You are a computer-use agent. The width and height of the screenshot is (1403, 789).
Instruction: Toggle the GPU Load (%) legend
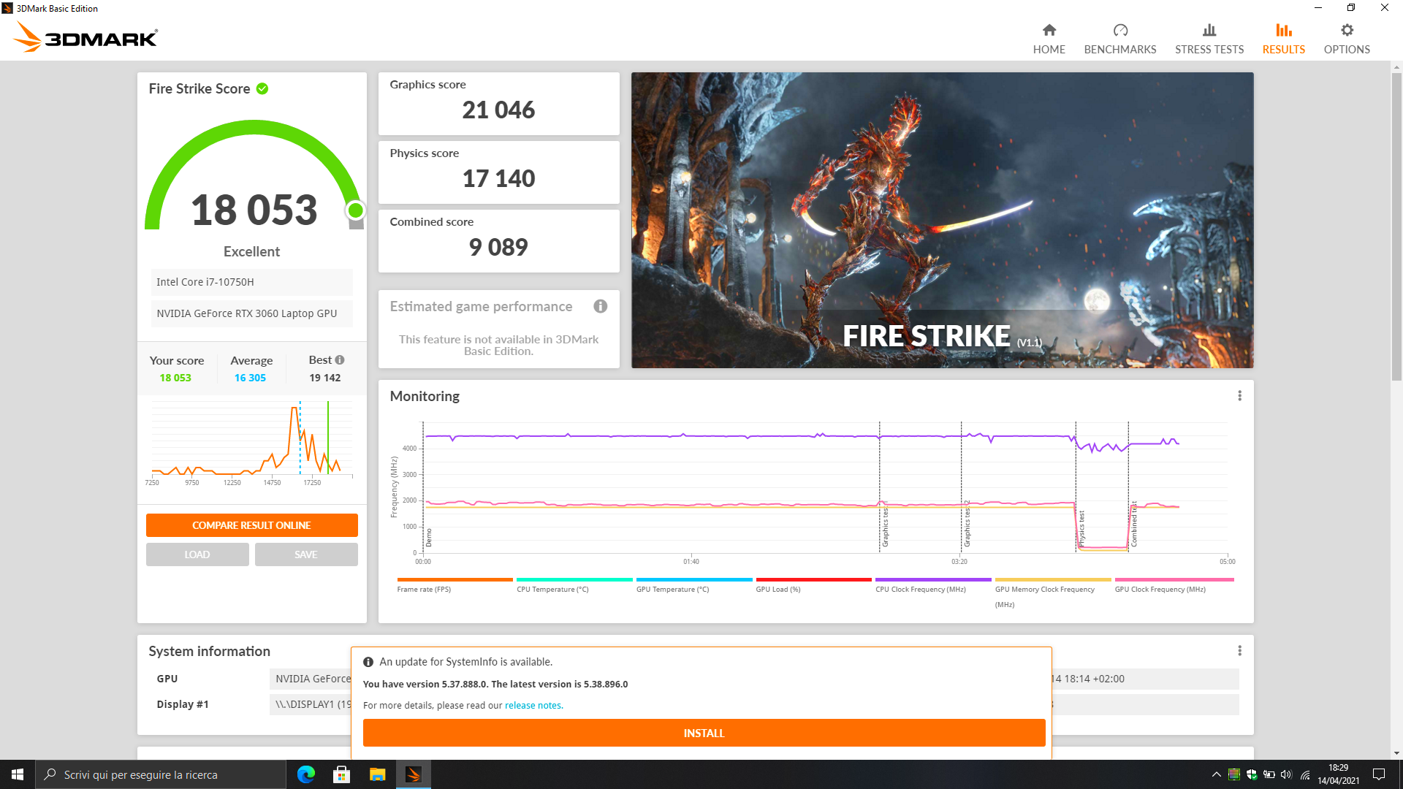pyautogui.click(x=813, y=585)
